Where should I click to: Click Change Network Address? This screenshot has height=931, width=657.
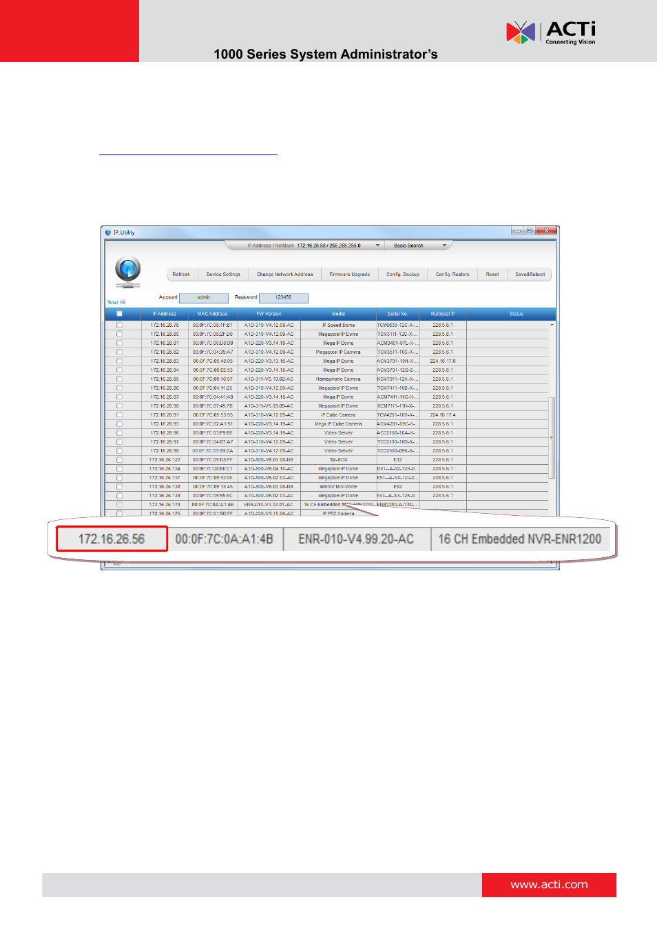284,274
